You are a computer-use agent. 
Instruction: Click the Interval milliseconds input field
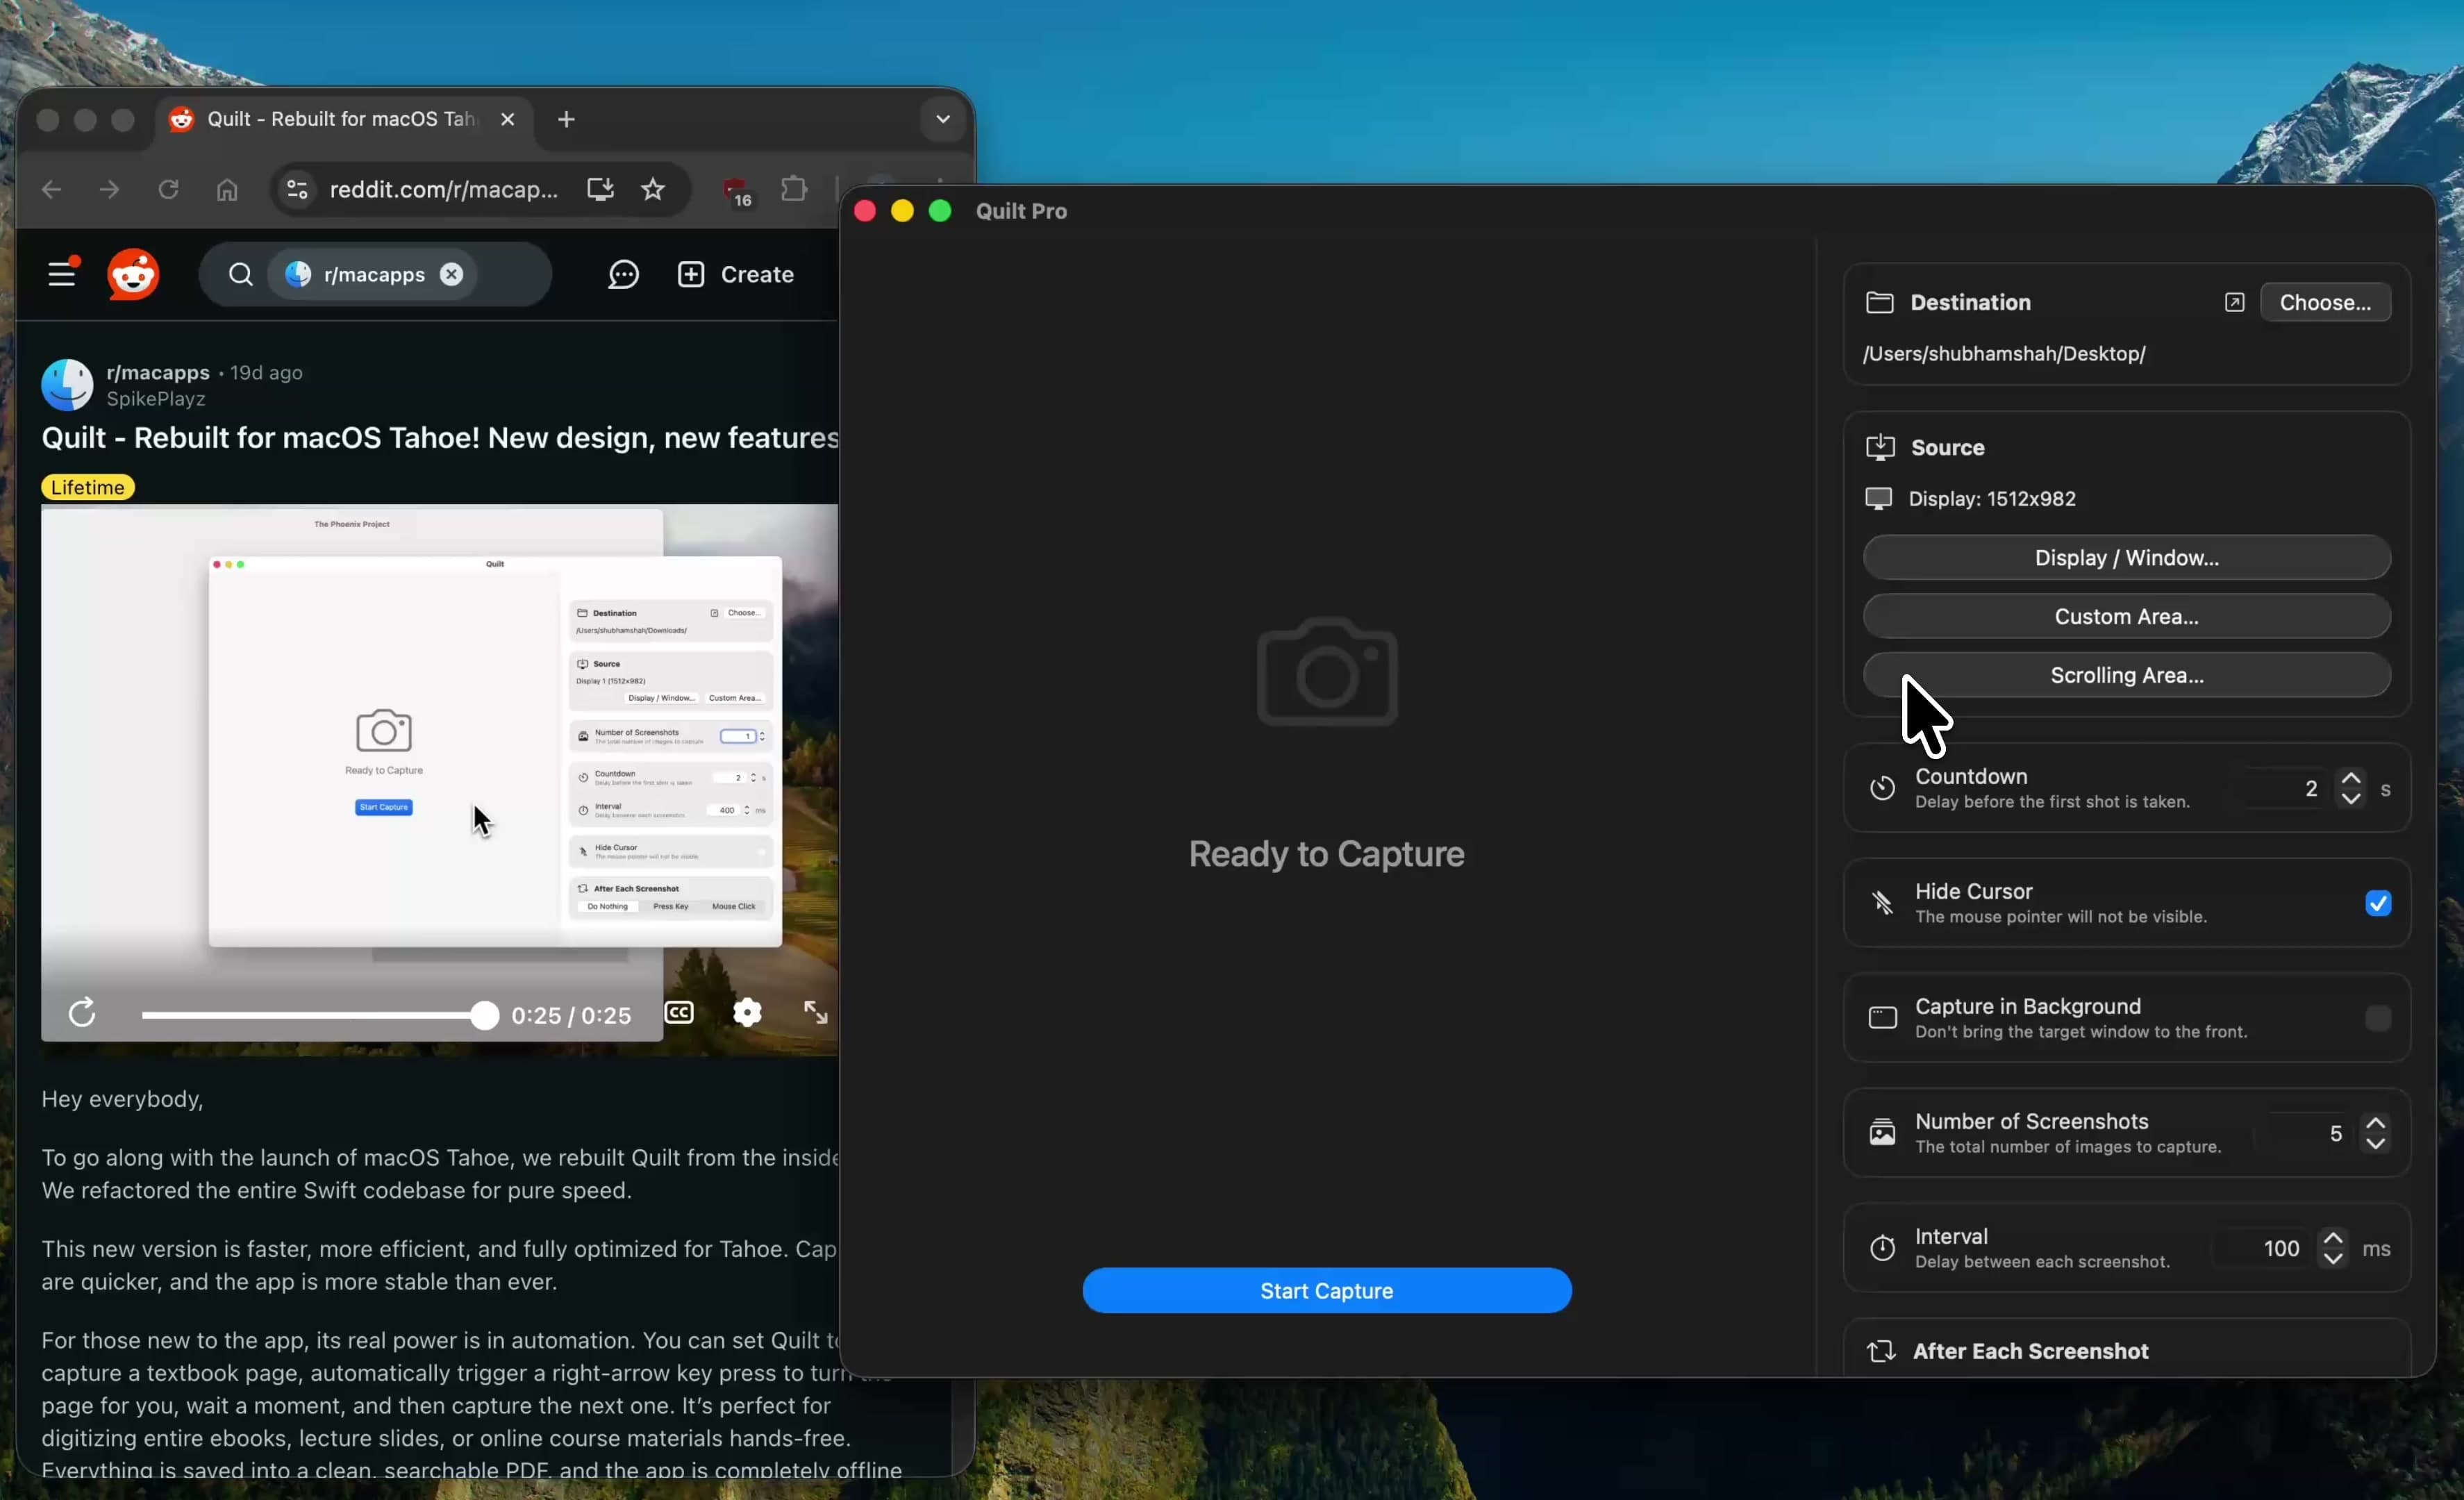click(2263, 1248)
